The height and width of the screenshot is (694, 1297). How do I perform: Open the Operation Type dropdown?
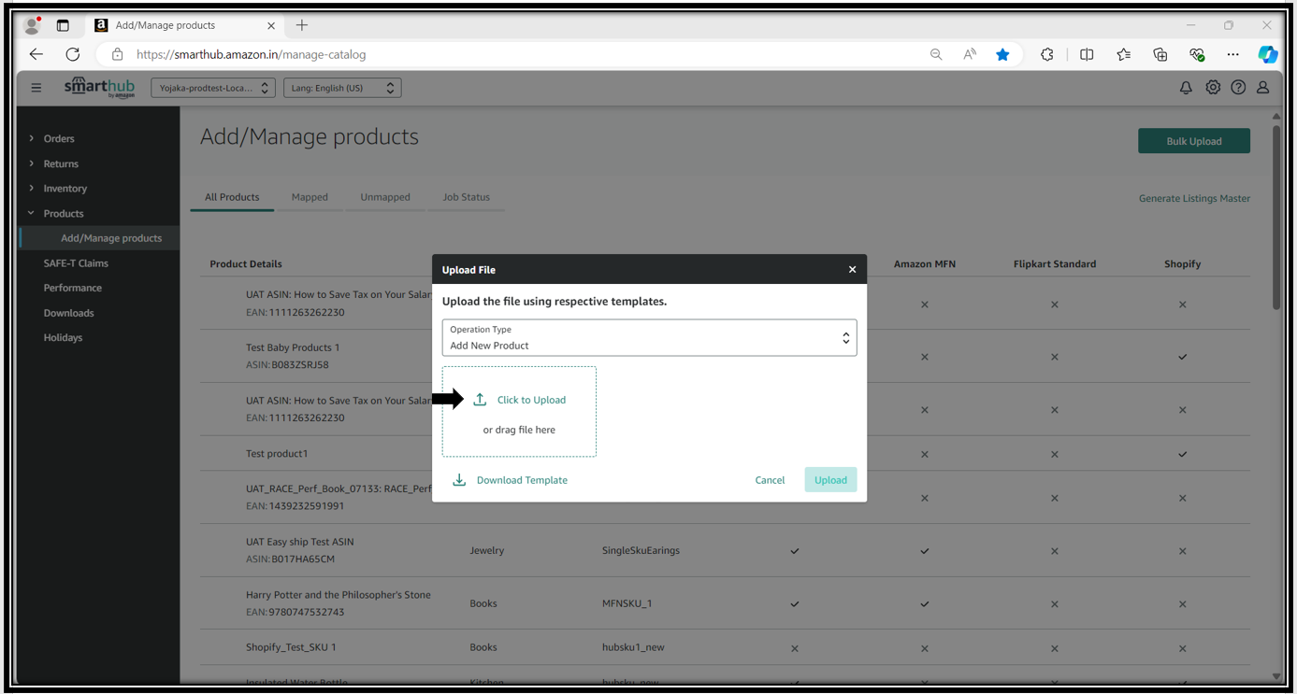[x=649, y=337]
